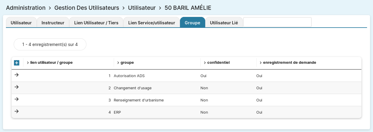Sort by lien utilisateur / groupe column
This screenshot has width=373, height=132.
click(51, 63)
